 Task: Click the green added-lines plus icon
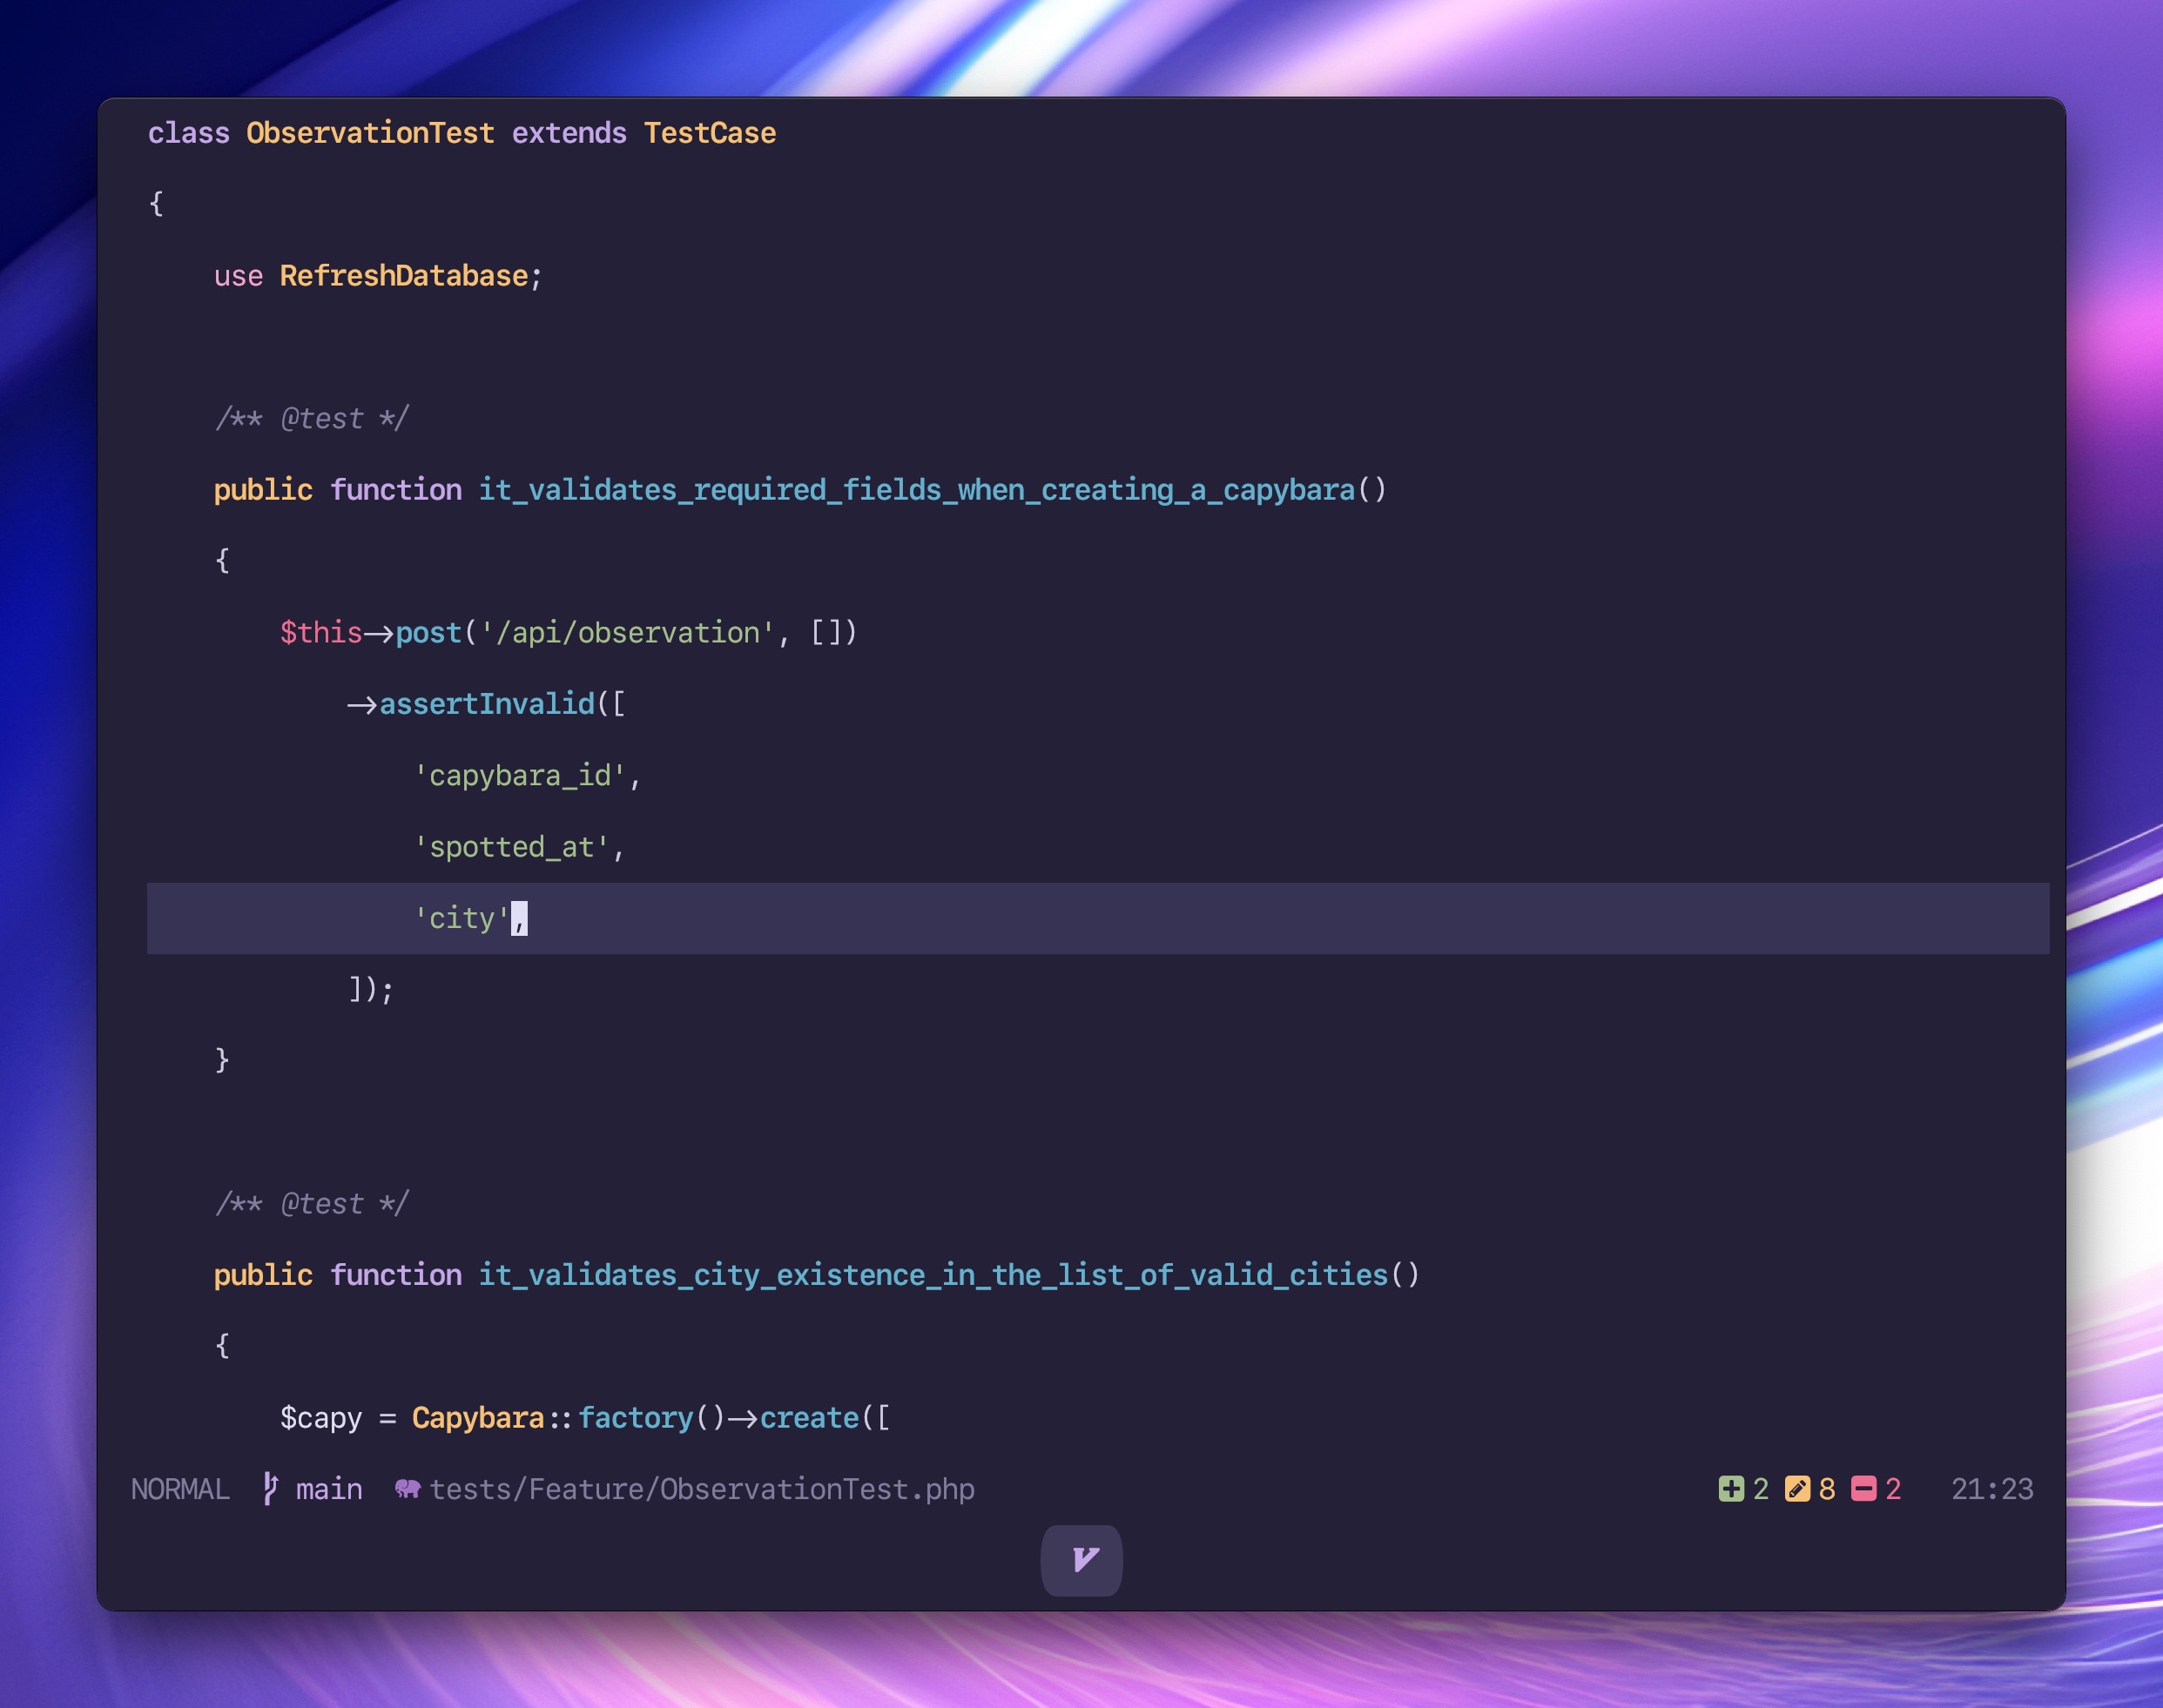[x=1731, y=1489]
